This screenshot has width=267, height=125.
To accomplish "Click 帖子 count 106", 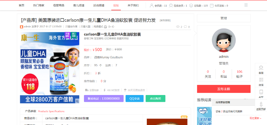I will (240, 72).
